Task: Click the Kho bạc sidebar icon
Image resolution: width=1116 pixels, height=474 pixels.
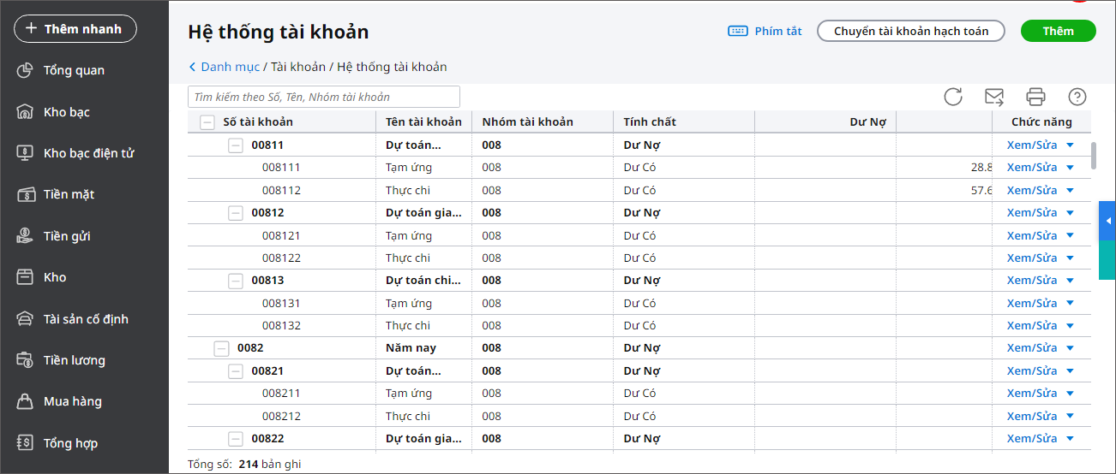Action: pyautogui.click(x=26, y=112)
